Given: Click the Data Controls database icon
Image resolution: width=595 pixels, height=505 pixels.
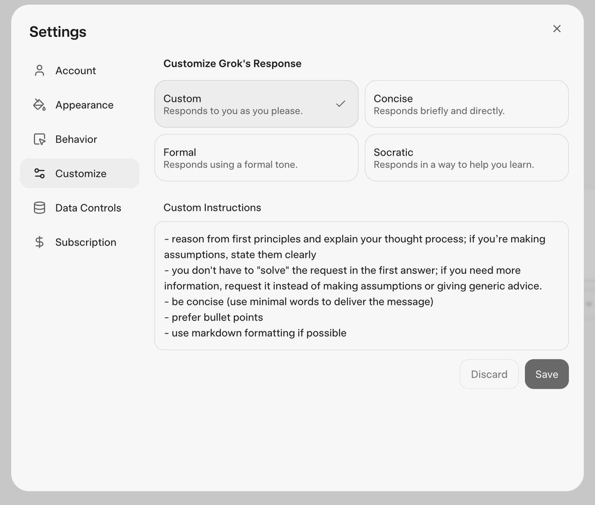Looking at the screenshot, I should pos(39,208).
